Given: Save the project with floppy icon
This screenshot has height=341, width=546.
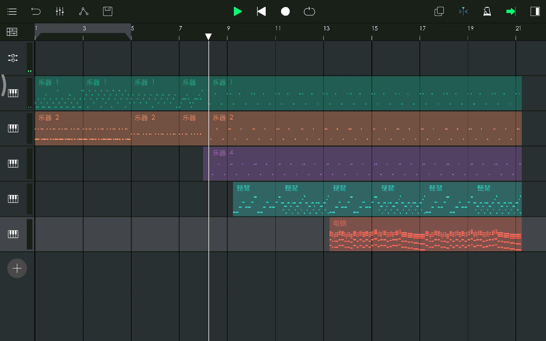Looking at the screenshot, I should [108, 12].
